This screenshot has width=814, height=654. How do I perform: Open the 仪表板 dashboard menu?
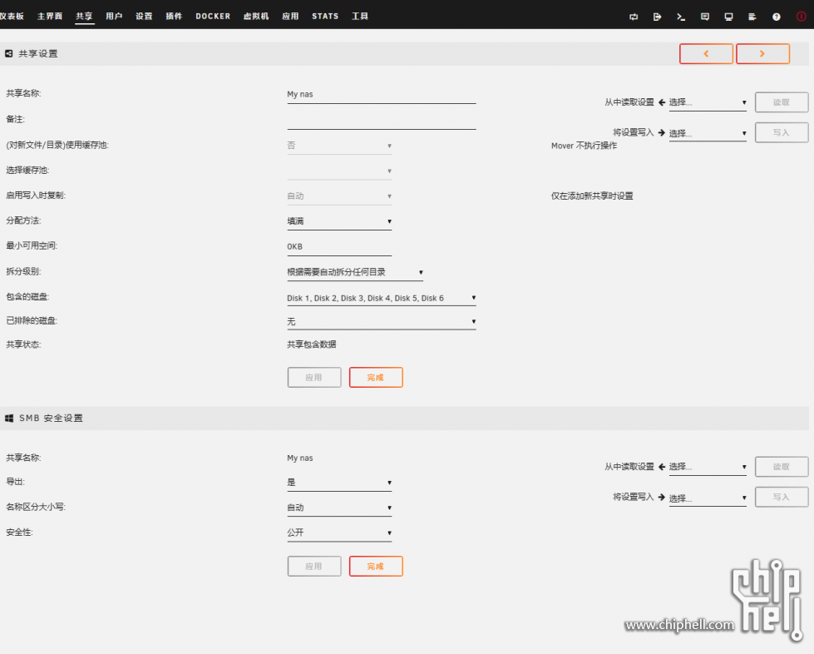[12, 16]
